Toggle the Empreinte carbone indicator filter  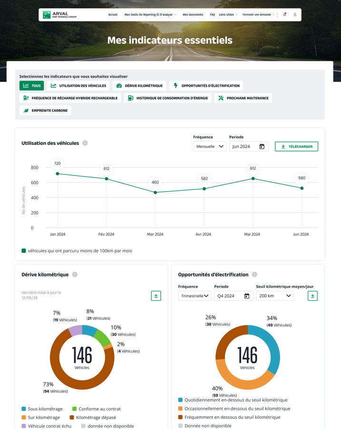45,111
